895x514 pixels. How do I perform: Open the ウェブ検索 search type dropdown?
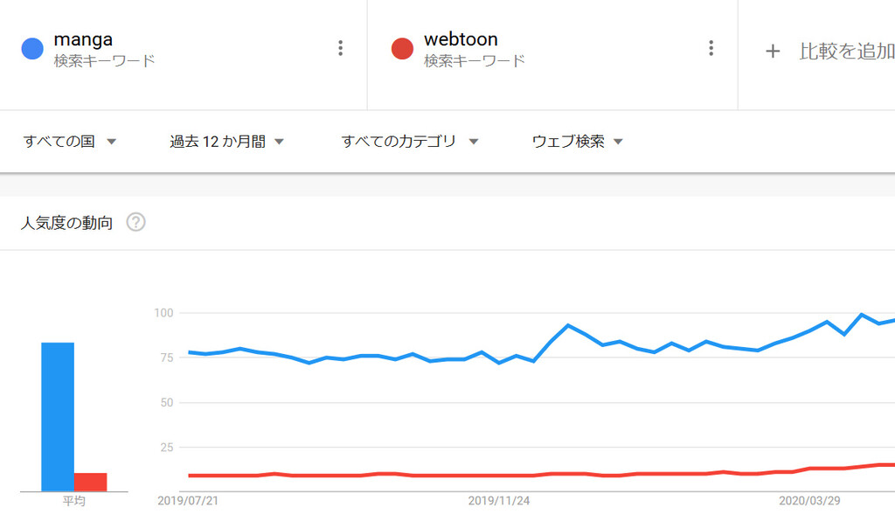pos(577,141)
